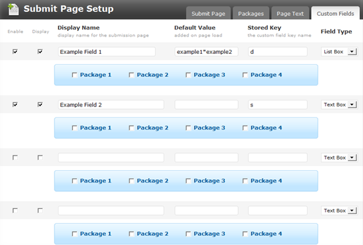The image size is (363, 245).
Task: Check Display in the third field row
Action: point(40,158)
